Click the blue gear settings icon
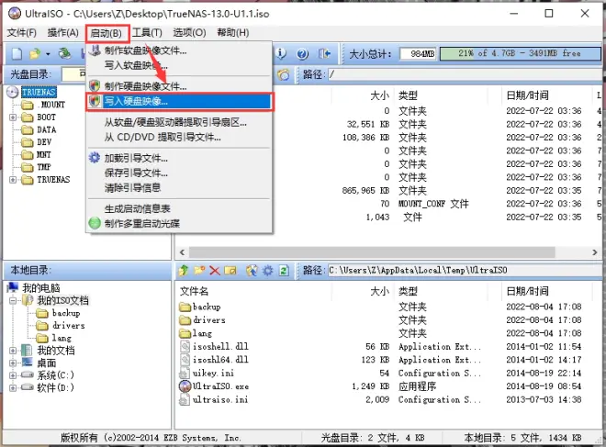The image size is (606, 447). [x=268, y=271]
